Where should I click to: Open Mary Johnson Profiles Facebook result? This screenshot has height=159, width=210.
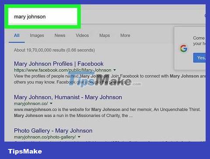point(59,64)
